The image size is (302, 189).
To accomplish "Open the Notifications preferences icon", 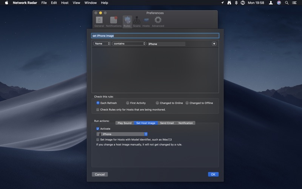I will click(x=114, y=21).
